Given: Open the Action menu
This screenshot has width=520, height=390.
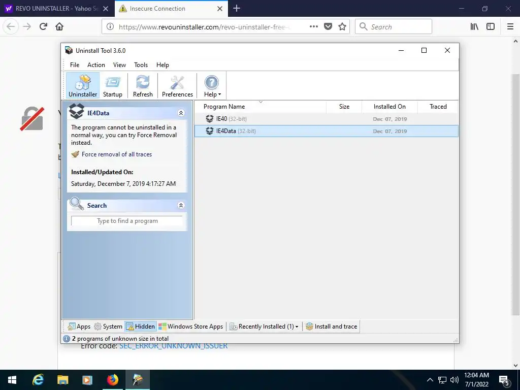Looking at the screenshot, I should (x=96, y=65).
